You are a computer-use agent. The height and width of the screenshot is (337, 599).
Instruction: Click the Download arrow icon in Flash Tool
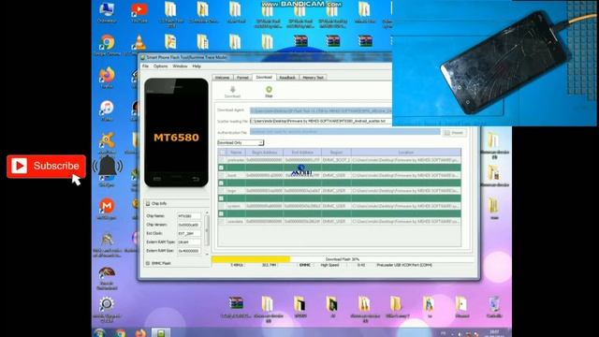point(232,90)
